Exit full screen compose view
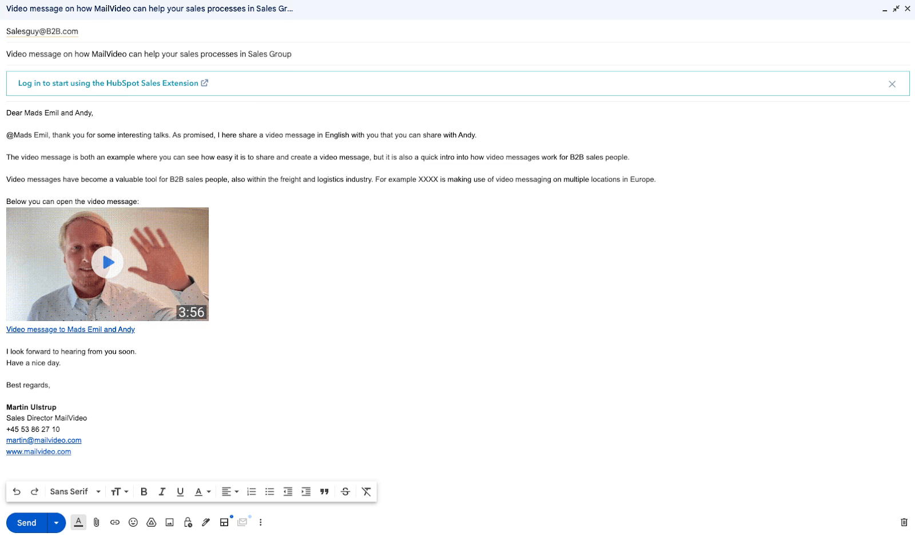The width and height of the screenshot is (915, 541). click(896, 9)
